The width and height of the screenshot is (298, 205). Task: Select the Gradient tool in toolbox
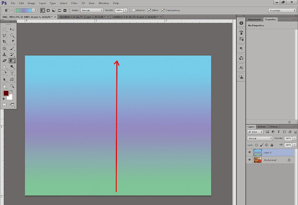click(12, 61)
